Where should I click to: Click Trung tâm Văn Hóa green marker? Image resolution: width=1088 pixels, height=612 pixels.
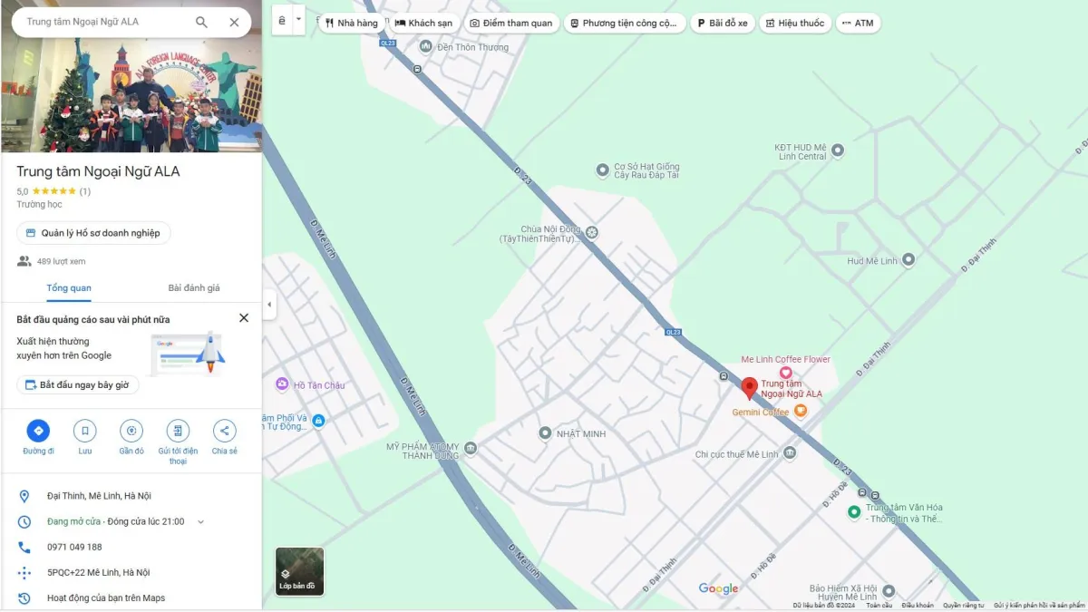coord(853,512)
